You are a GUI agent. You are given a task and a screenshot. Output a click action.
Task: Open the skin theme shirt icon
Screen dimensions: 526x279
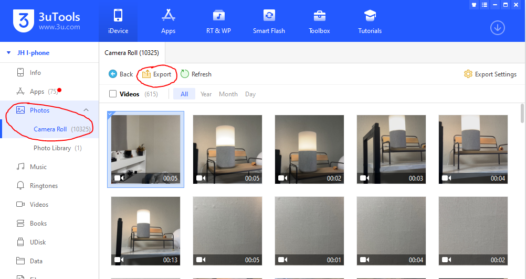click(x=474, y=5)
